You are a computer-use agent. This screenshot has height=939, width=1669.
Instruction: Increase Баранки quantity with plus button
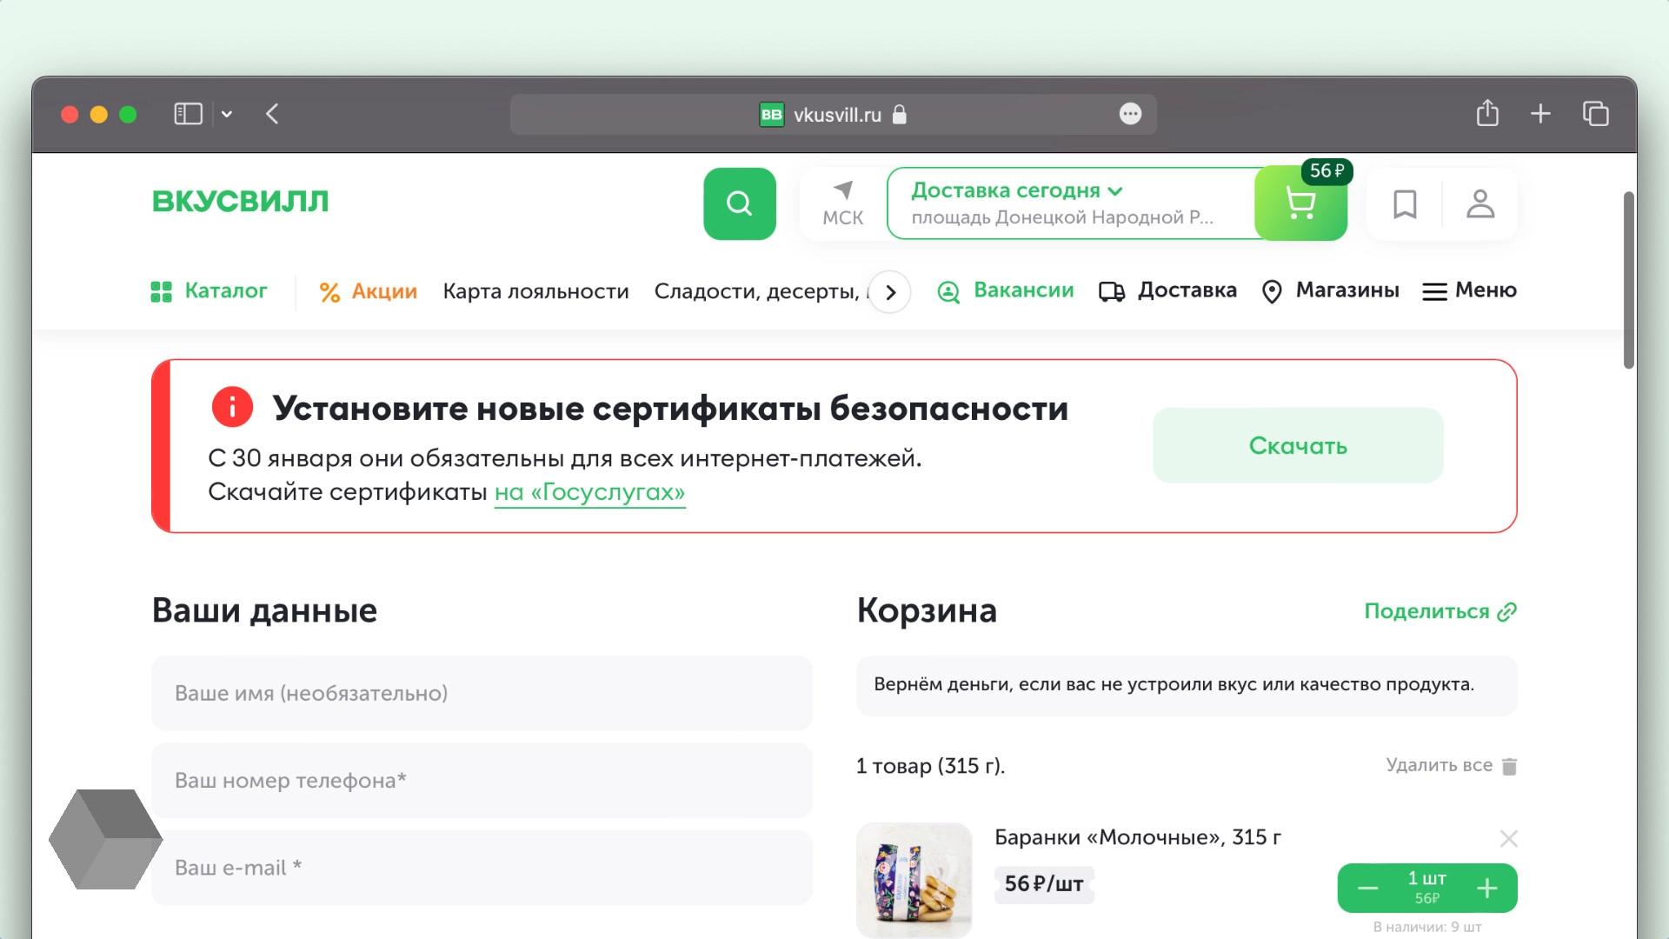[1486, 888]
